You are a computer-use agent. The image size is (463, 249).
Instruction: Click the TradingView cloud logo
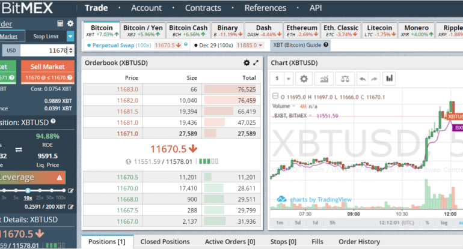(x=281, y=199)
